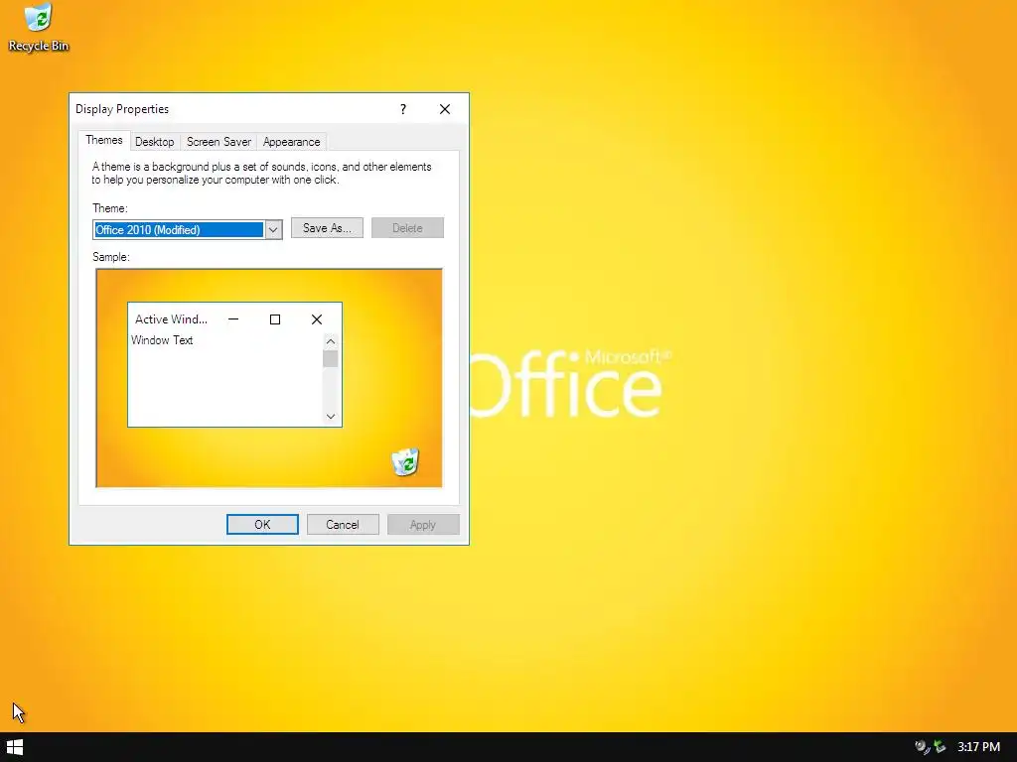
Task: Click Cancel in Display Properties
Action: coord(343,524)
